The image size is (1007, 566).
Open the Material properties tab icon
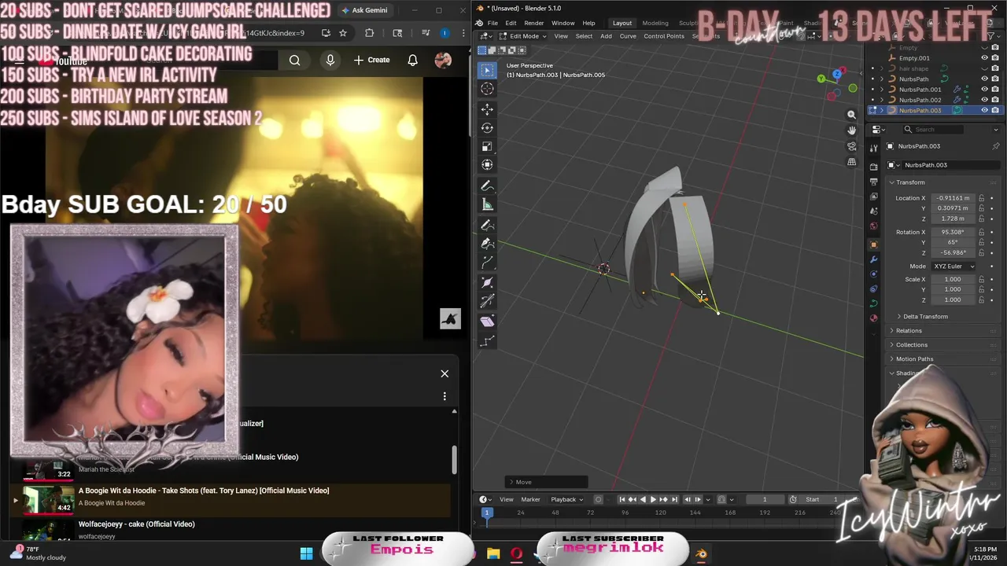[x=873, y=318]
